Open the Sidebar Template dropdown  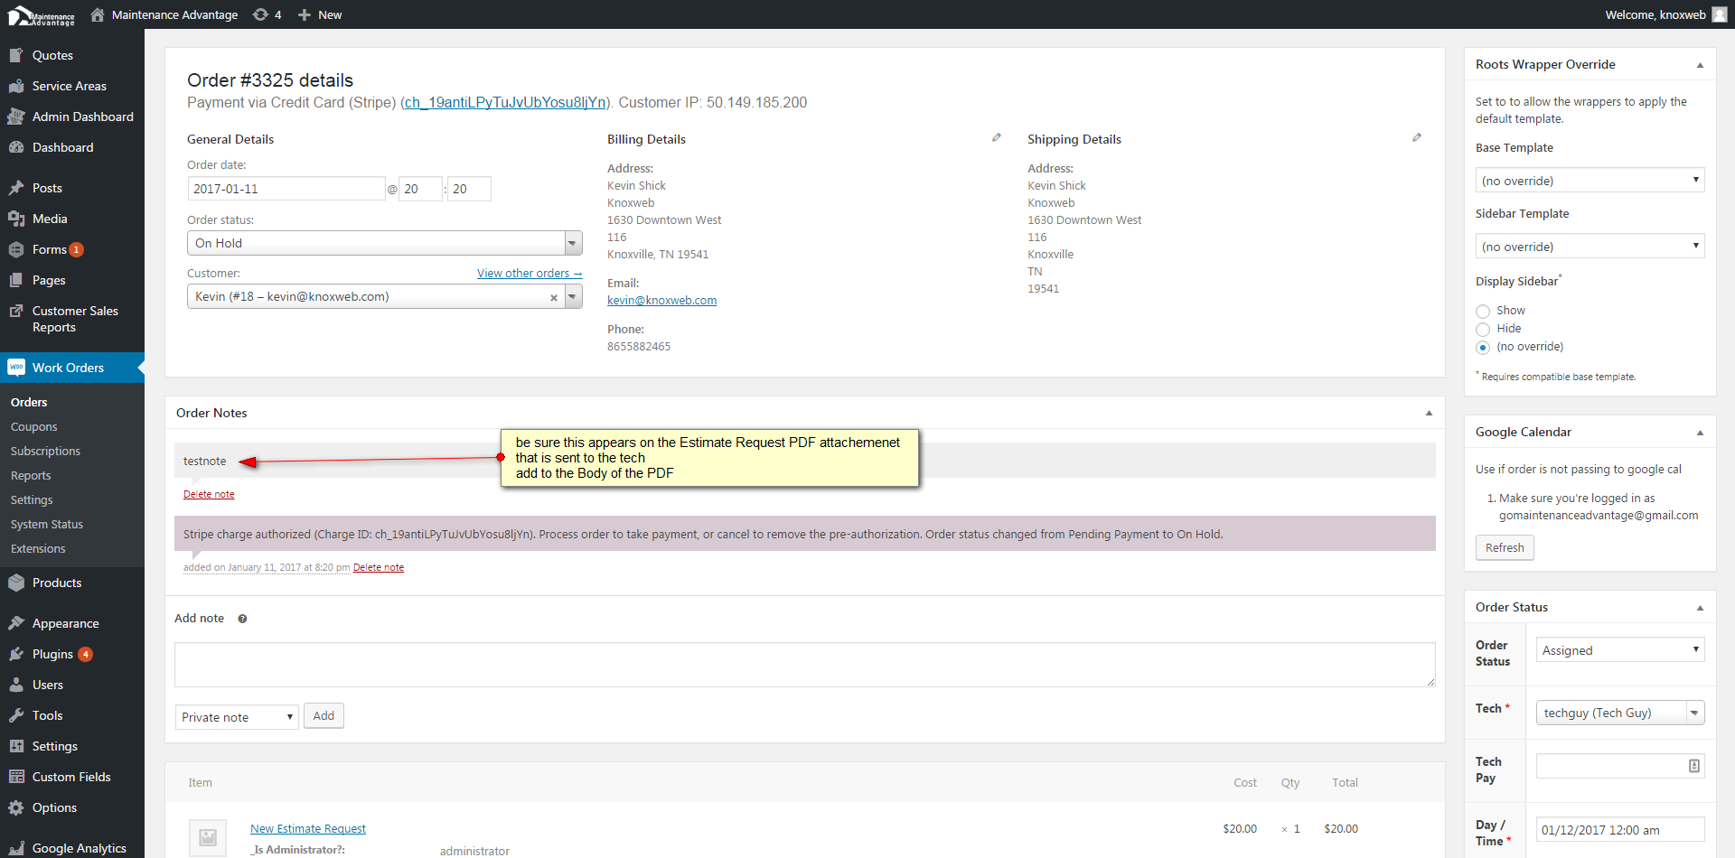click(1590, 246)
